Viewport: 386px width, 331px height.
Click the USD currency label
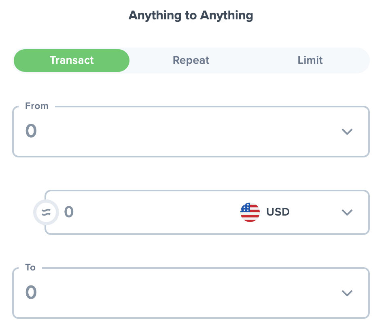pyautogui.click(x=278, y=212)
